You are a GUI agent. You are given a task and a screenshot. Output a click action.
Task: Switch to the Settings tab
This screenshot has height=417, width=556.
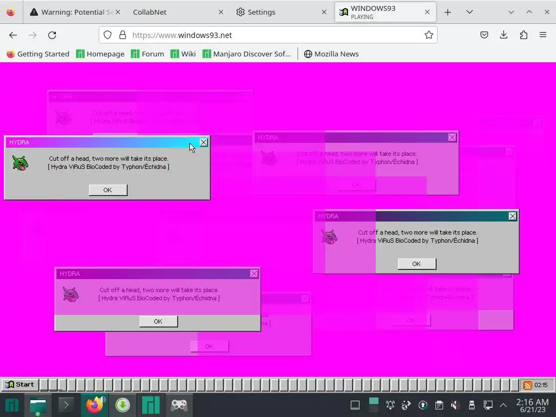pos(280,12)
